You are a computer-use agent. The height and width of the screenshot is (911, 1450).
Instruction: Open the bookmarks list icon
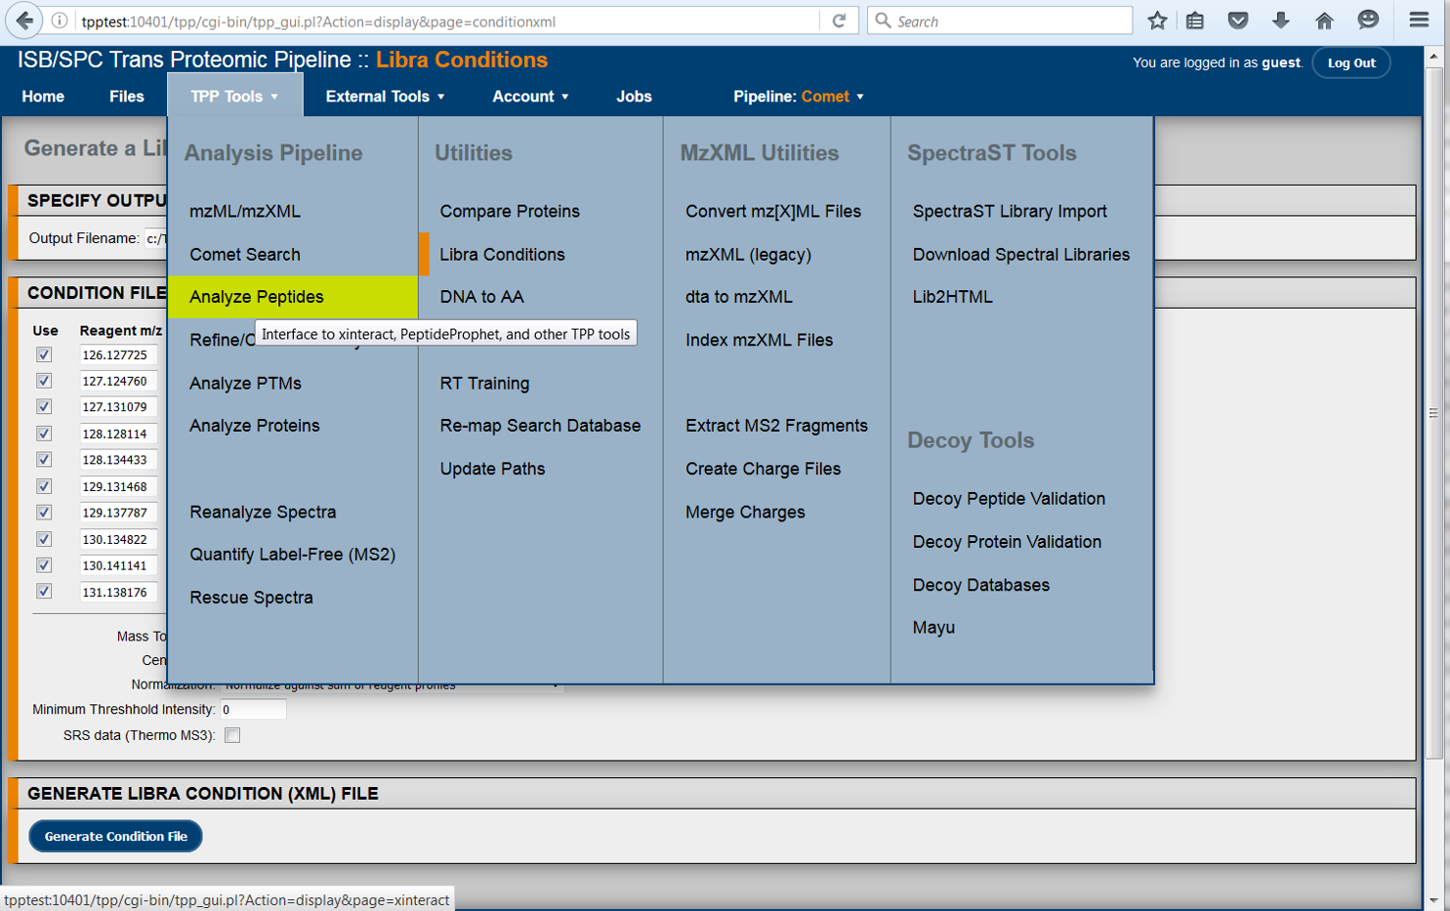1195,21
